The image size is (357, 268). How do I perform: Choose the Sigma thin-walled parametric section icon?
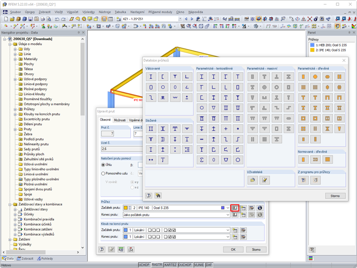click(x=202, y=160)
